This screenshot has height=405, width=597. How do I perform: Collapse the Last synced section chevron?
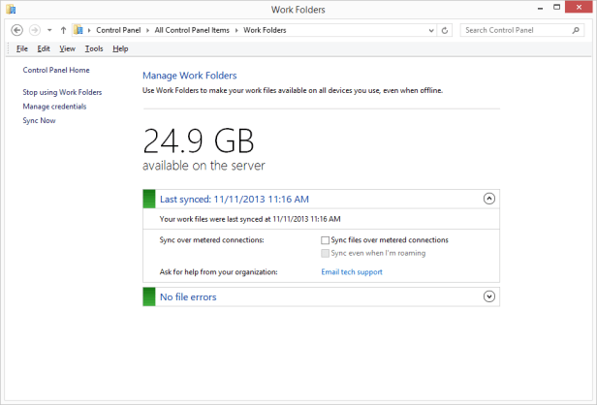click(x=488, y=199)
